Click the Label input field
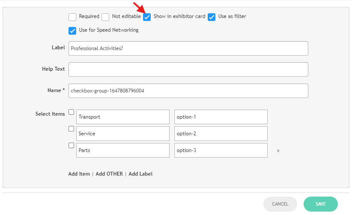Image resolution: width=352 pixels, height=215 pixels. 188,48
